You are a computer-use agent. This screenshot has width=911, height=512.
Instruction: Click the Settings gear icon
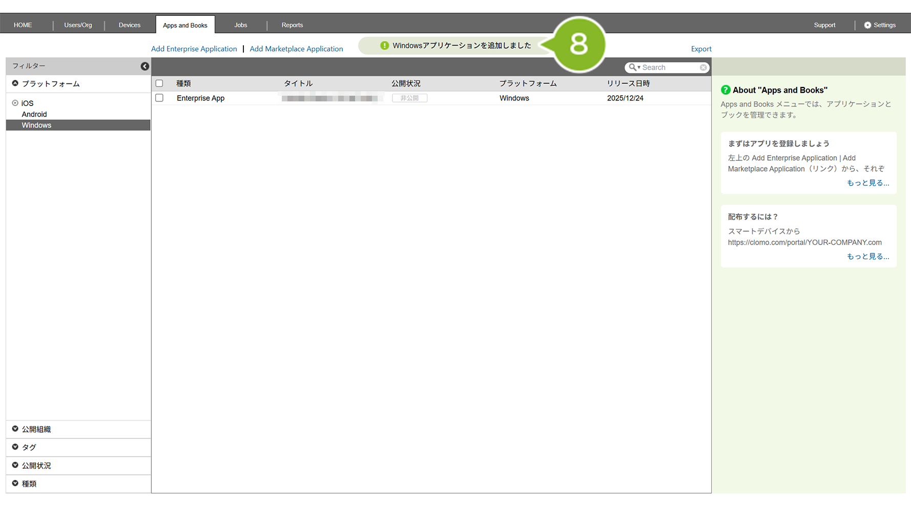(867, 25)
